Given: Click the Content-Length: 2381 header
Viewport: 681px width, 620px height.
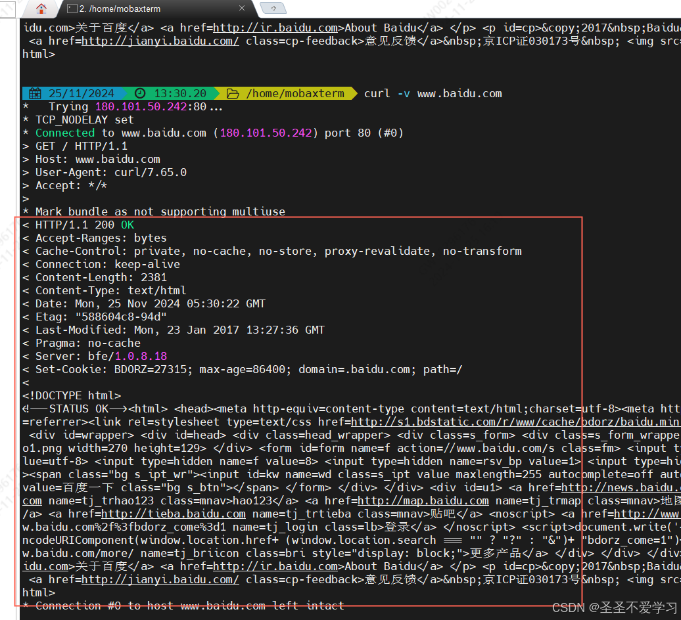Looking at the screenshot, I should (101, 277).
